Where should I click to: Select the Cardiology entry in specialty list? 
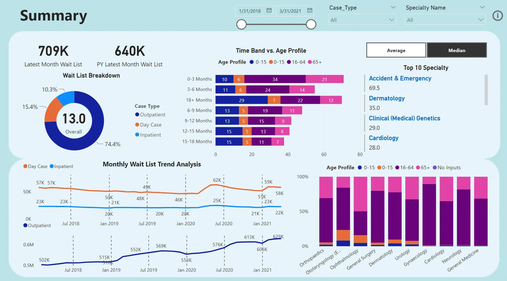click(383, 138)
